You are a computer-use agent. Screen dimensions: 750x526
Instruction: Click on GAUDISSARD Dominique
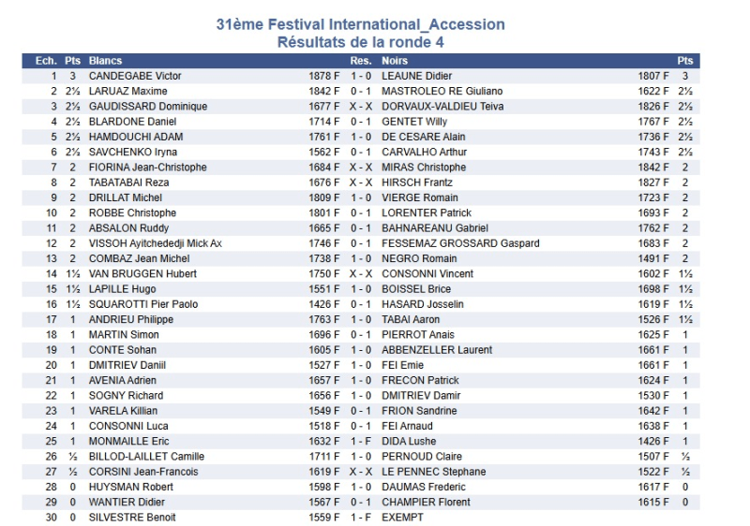(148, 107)
